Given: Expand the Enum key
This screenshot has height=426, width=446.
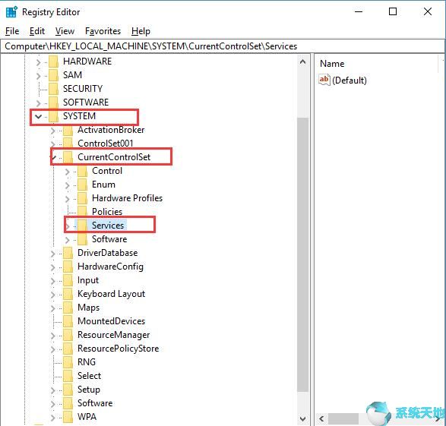Looking at the screenshot, I should (x=68, y=185).
